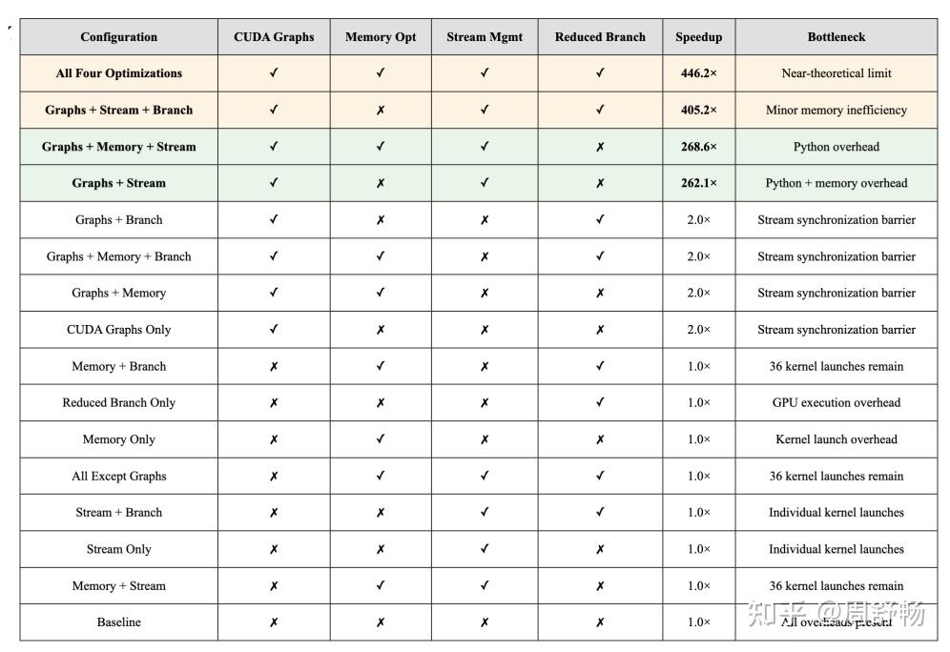Click the Bottleneck column header

click(x=836, y=37)
